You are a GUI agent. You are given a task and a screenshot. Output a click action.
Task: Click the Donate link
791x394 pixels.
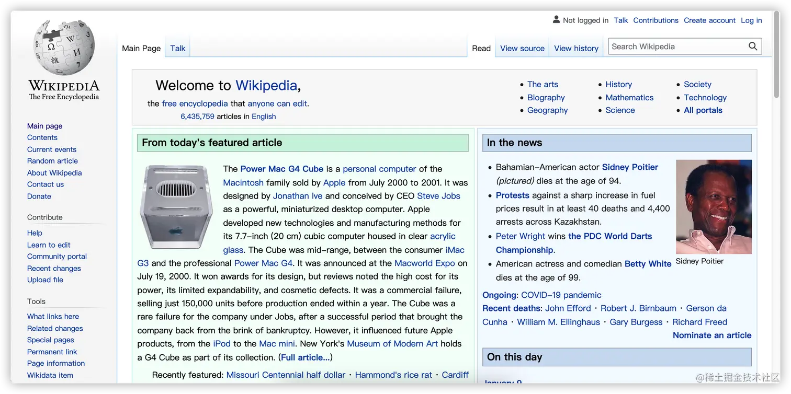[39, 196]
